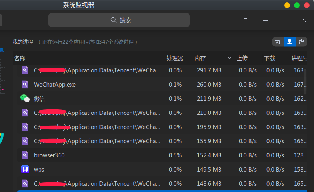Select process icon of 155.9 MB row
Image resolution: width=314 pixels, height=192 pixels.
[x=25, y=141]
